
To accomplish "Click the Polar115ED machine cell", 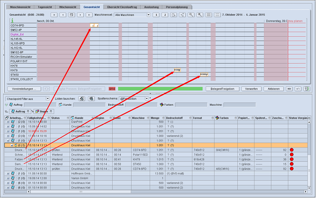I will pyautogui.click(x=140, y=155).
